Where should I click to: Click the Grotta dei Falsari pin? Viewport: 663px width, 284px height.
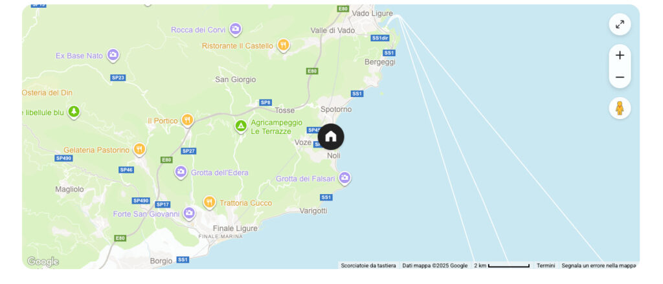pos(344,179)
